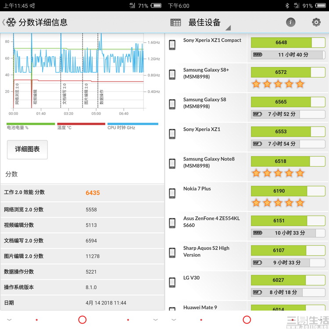The image size is (329, 329).
Task: Tap the 视频编辑 marker on the chart
Action: click(35, 97)
